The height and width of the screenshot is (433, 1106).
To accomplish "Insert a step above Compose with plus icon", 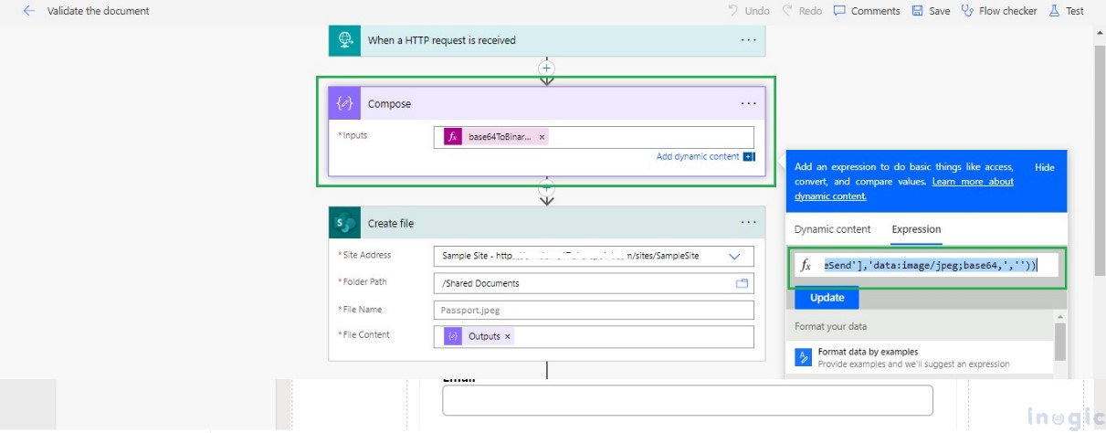I will point(547,69).
